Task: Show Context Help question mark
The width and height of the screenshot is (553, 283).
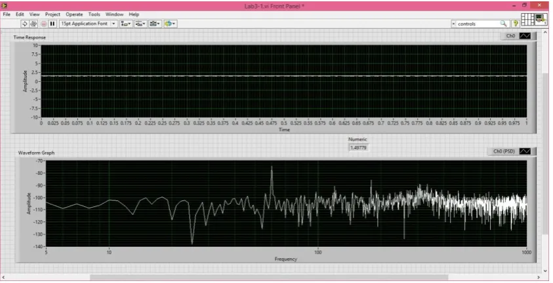Action: pyautogui.click(x=516, y=24)
